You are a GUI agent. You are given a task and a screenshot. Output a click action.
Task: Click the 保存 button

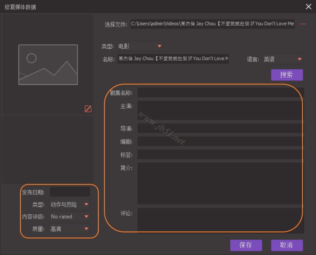coord(246,246)
